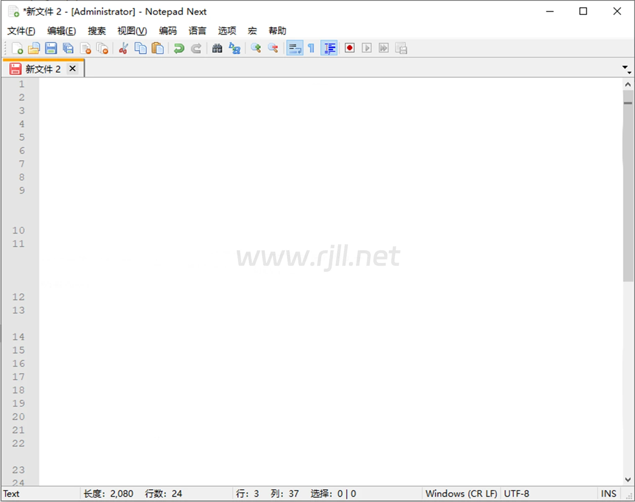635x502 pixels.
Task: Open a file with the folder icon
Action: tap(34, 49)
